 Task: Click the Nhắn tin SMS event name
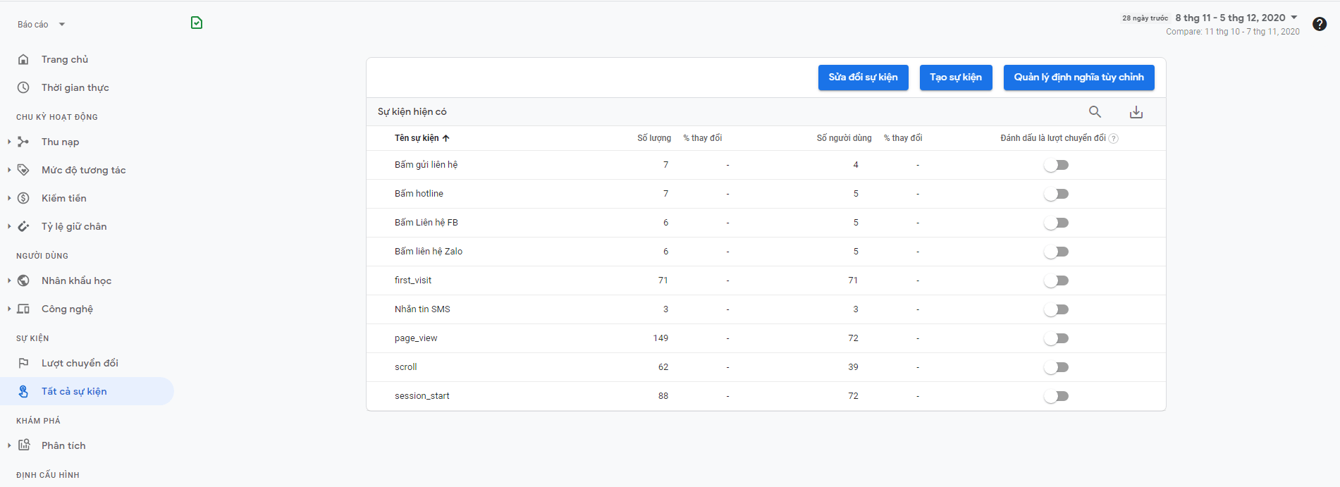pyautogui.click(x=422, y=309)
